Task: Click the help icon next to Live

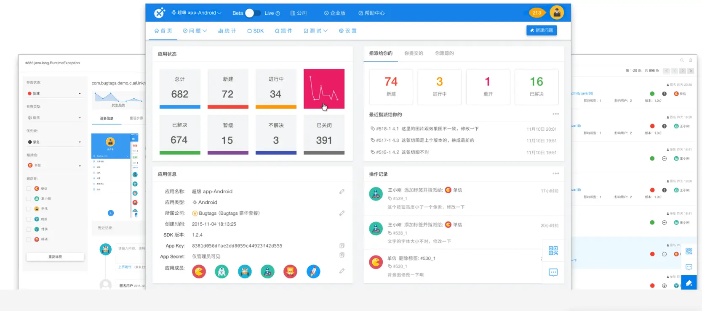Action: (x=278, y=13)
